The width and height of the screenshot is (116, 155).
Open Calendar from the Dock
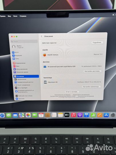pyautogui.click(x=41, y=115)
